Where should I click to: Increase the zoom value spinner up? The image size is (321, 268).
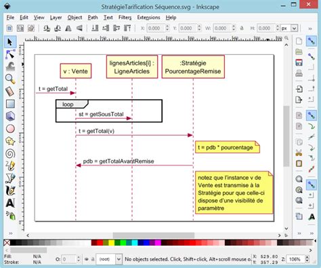pyautogui.click(x=307, y=257)
